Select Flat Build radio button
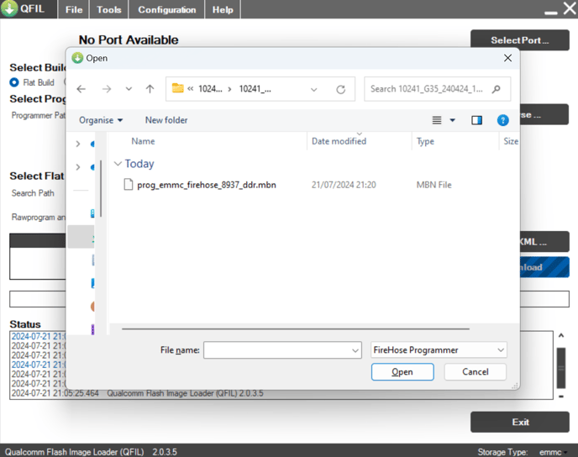This screenshot has width=578, height=457. pos(14,82)
